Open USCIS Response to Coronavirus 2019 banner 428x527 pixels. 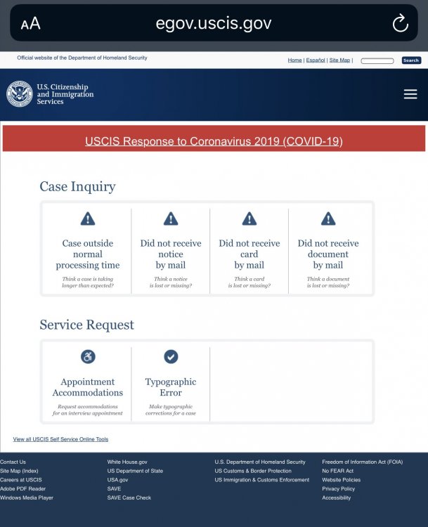214,141
